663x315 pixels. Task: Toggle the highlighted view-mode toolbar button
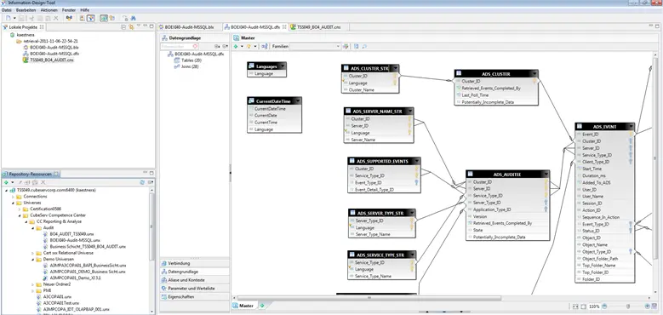pos(90,18)
